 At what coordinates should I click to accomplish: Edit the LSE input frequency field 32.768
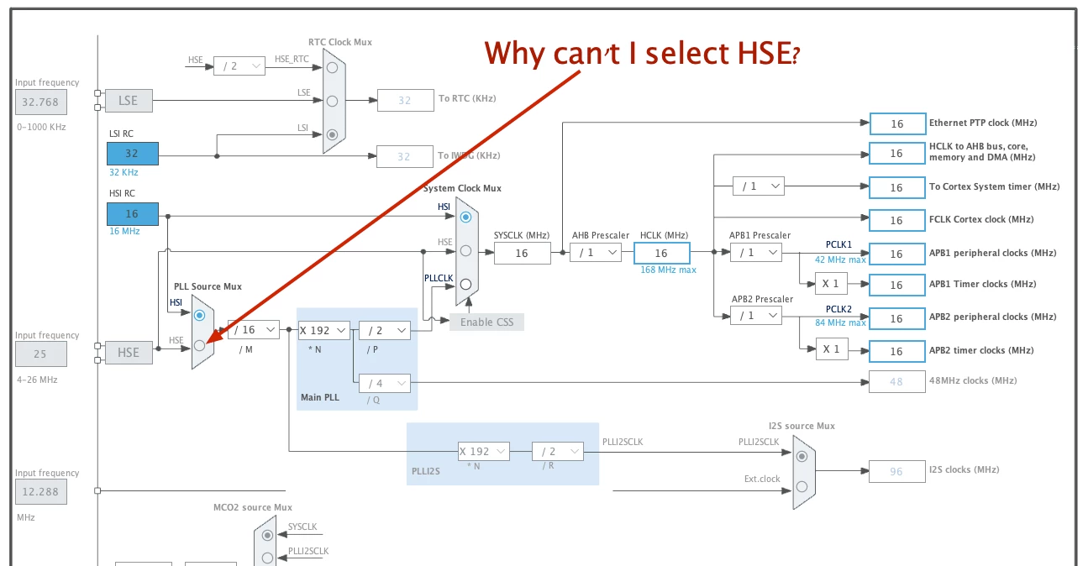(40, 102)
